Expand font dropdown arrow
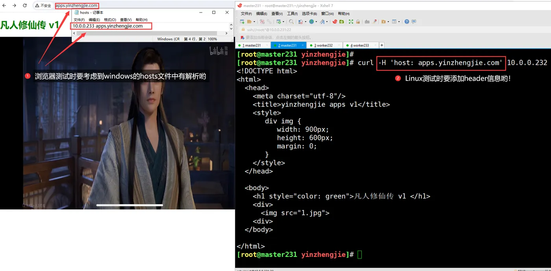 coord(327,22)
